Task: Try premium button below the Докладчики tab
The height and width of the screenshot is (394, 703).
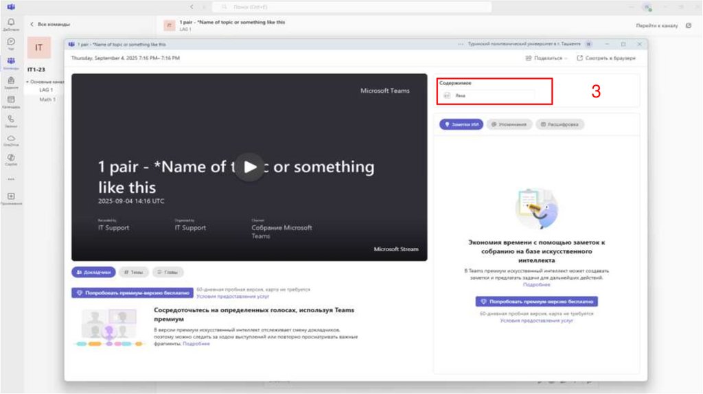Action: point(132,292)
